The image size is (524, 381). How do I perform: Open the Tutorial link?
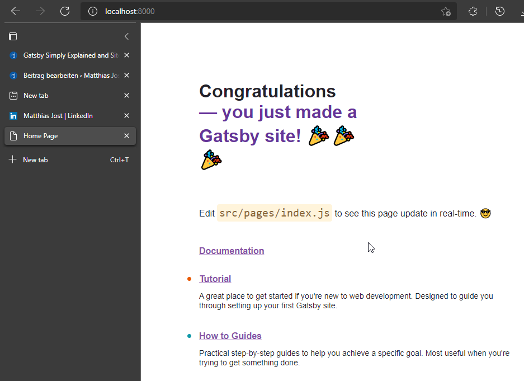click(x=215, y=279)
